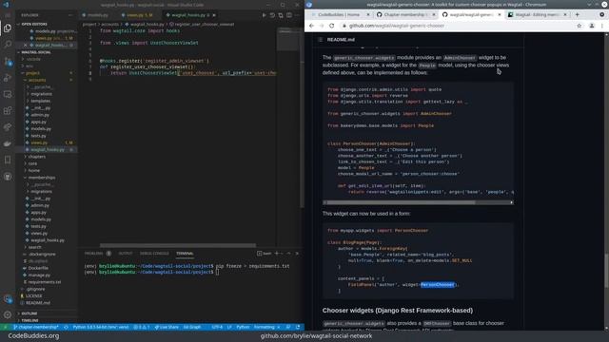Image resolution: width=609 pixels, height=342 pixels.
Task: Add a new terminal with plus icon
Action: (277, 254)
